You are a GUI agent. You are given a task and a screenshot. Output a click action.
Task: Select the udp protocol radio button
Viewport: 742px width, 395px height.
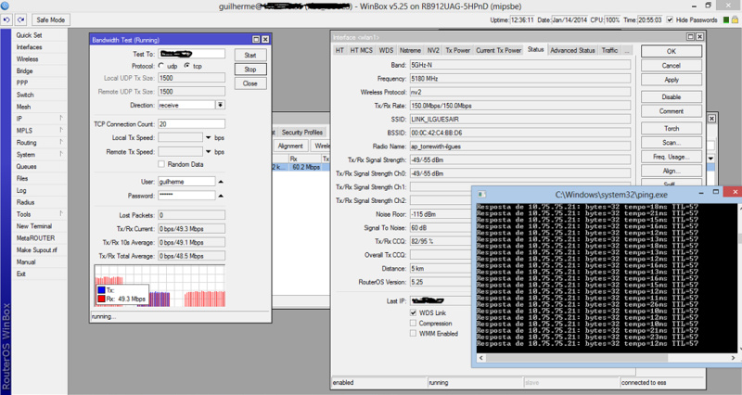(x=161, y=67)
